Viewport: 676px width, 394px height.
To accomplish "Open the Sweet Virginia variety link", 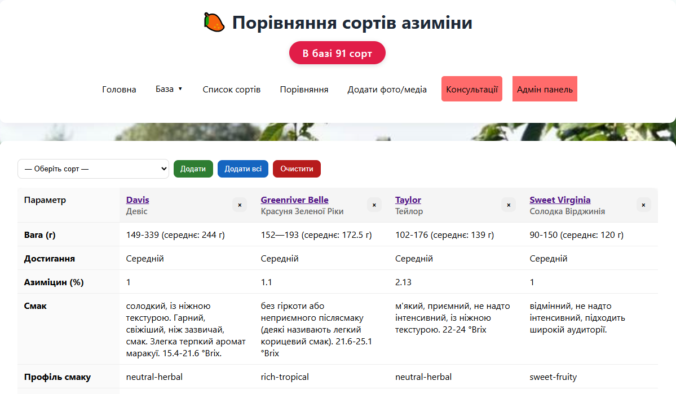I will pos(560,200).
